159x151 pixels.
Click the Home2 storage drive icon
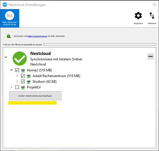tap(23, 70)
